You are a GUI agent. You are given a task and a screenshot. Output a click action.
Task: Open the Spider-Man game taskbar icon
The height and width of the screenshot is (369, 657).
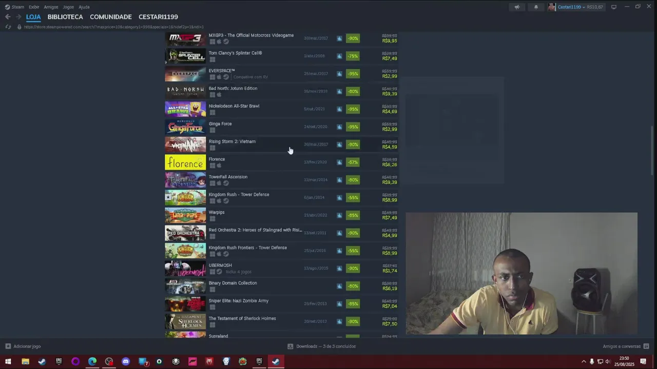(209, 361)
